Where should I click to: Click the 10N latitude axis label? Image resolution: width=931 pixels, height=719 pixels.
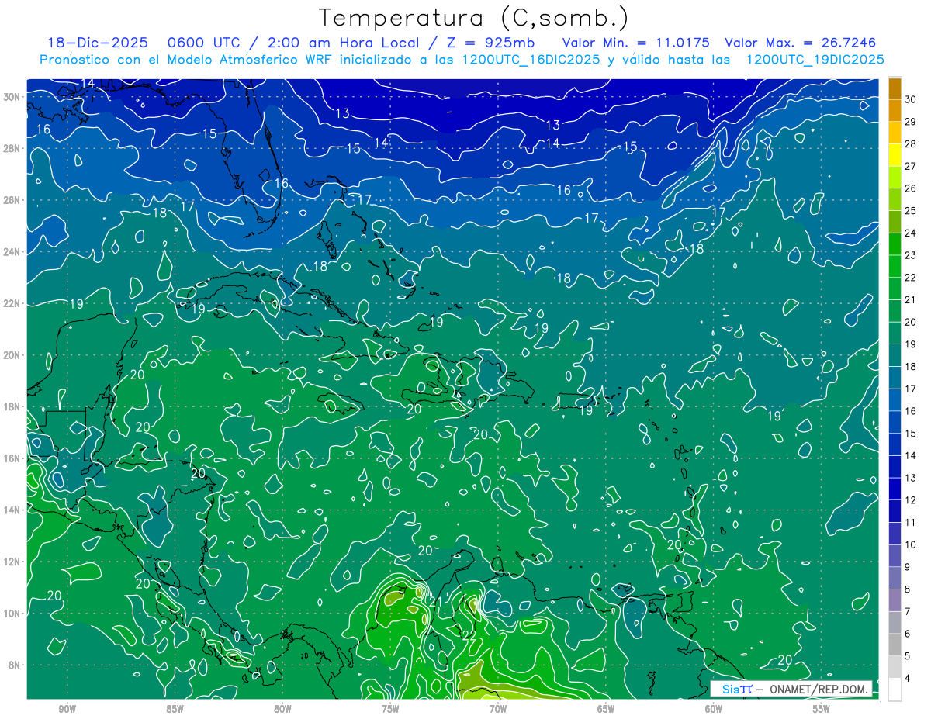[13, 613]
